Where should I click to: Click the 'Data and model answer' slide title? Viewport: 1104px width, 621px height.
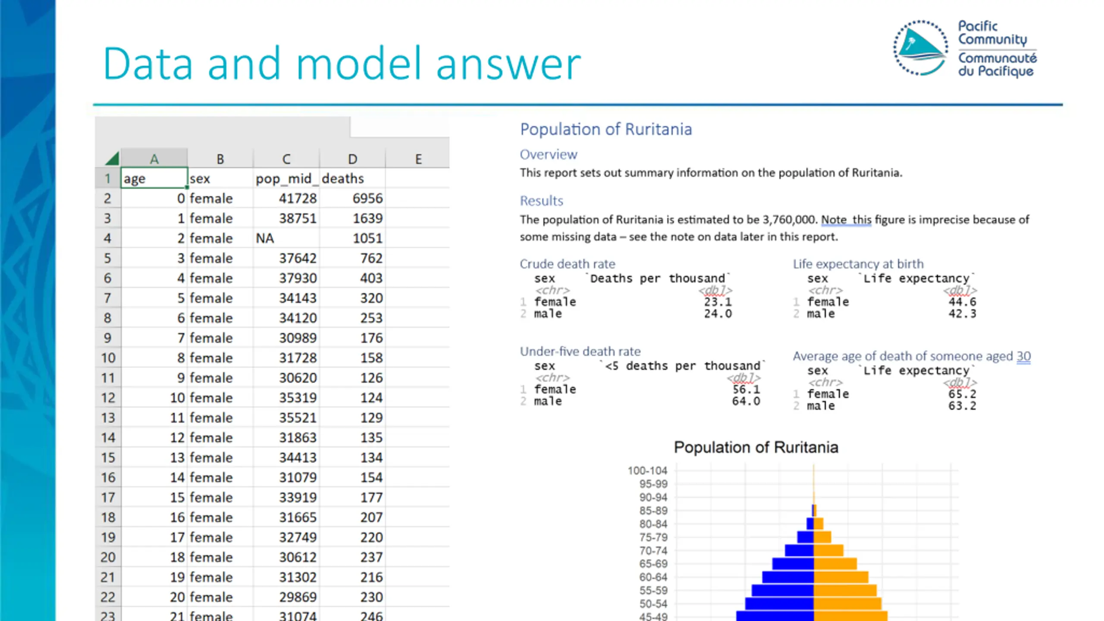click(x=342, y=63)
